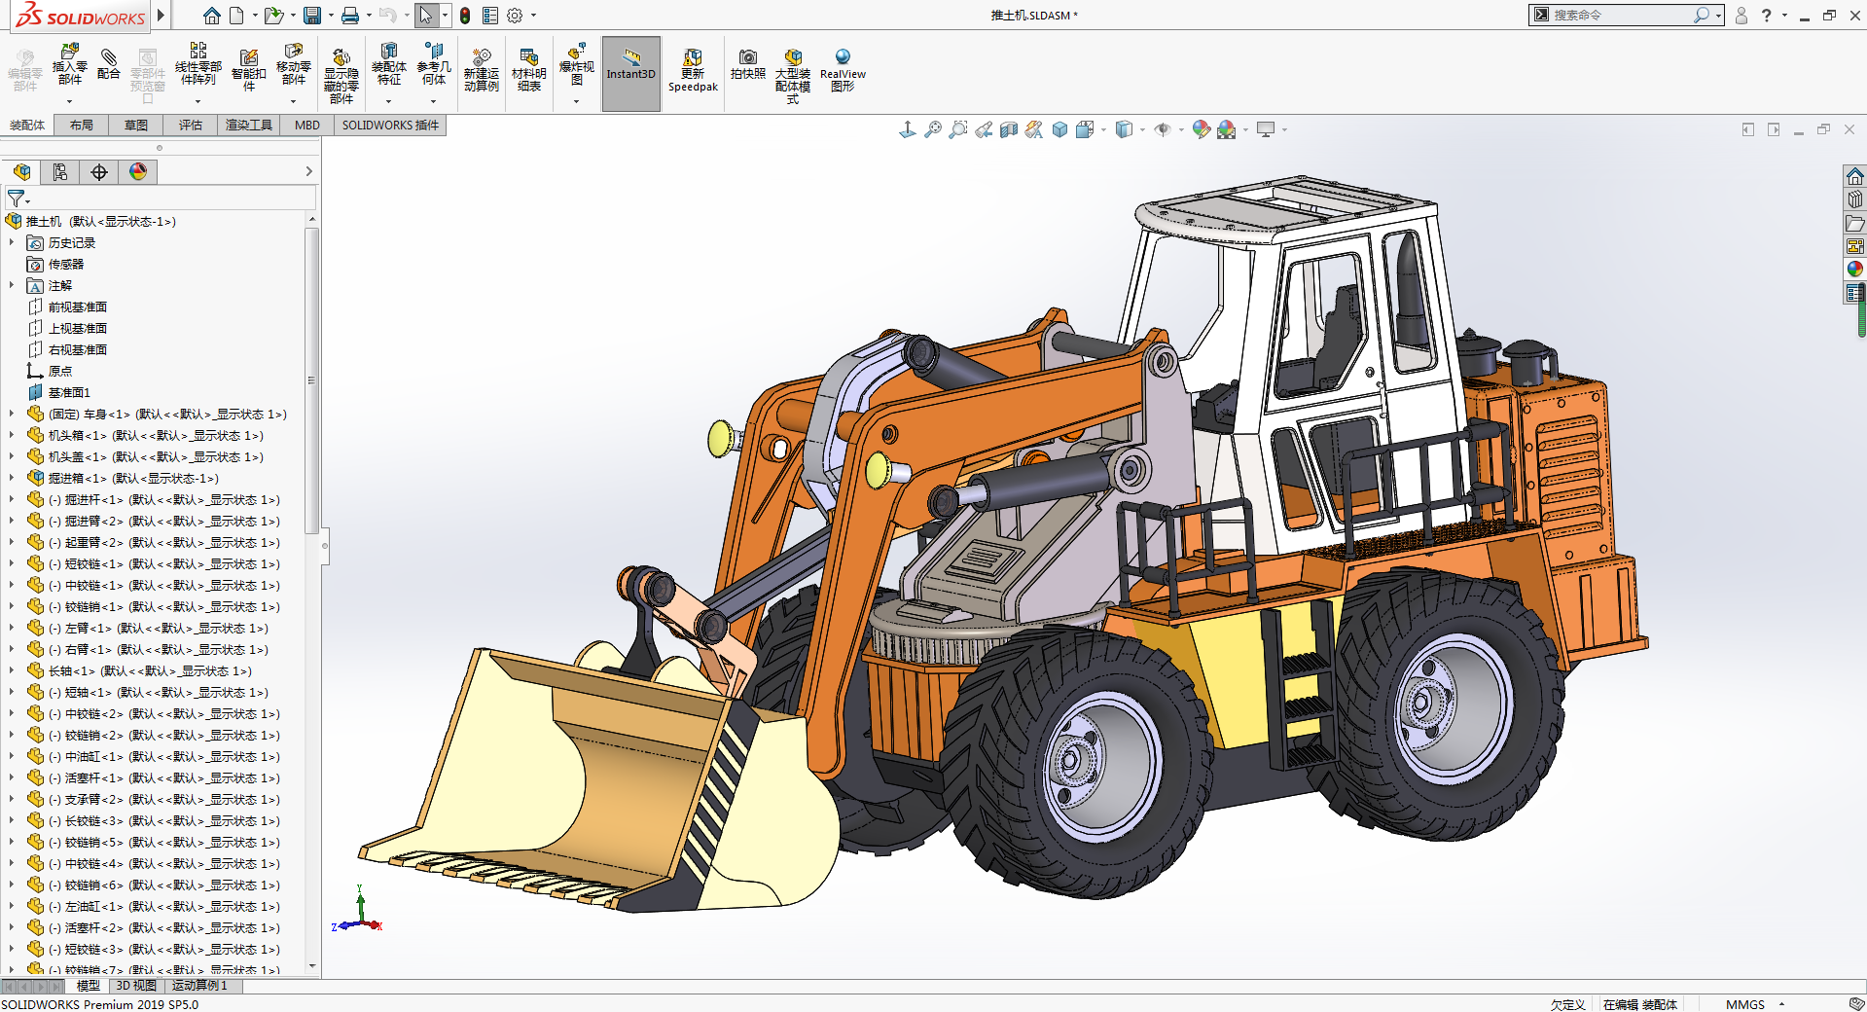Expand the 掘进箱<1> component node
The width and height of the screenshot is (1867, 1012).
coord(12,479)
